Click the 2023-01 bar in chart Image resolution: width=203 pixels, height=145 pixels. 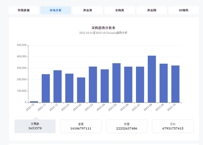(x=69, y=88)
